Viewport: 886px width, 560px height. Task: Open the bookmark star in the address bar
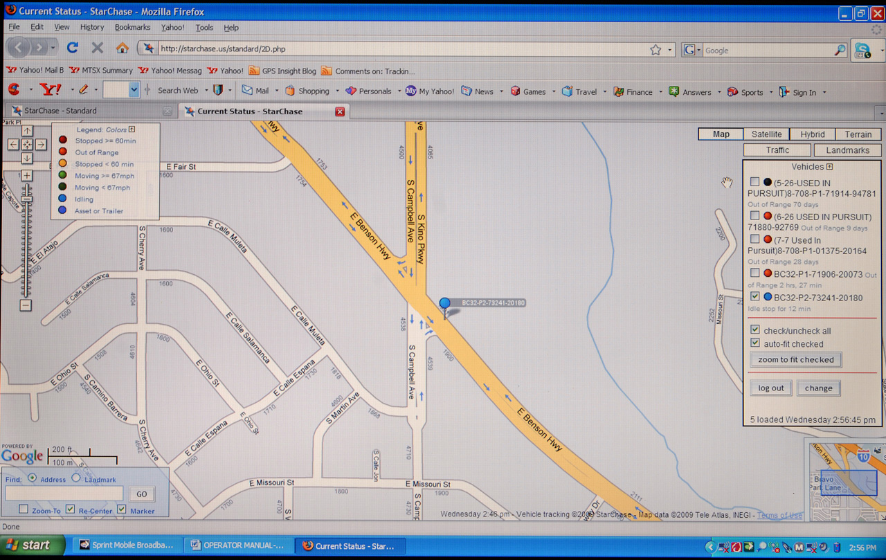click(x=656, y=49)
